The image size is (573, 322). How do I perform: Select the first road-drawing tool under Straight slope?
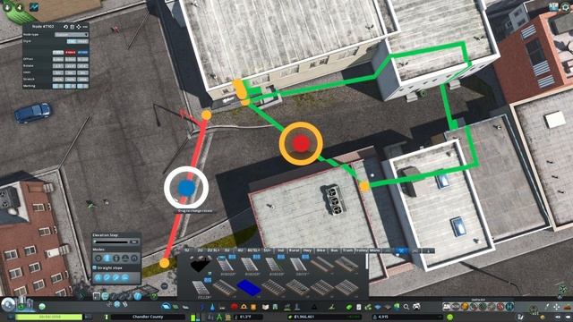click(x=98, y=277)
